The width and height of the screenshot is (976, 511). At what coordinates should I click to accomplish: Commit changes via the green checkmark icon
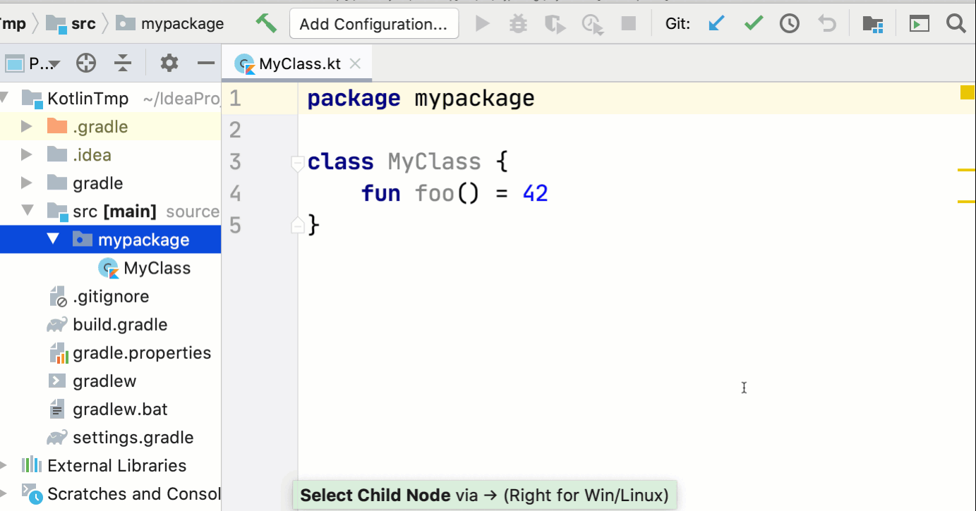click(x=752, y=23)
